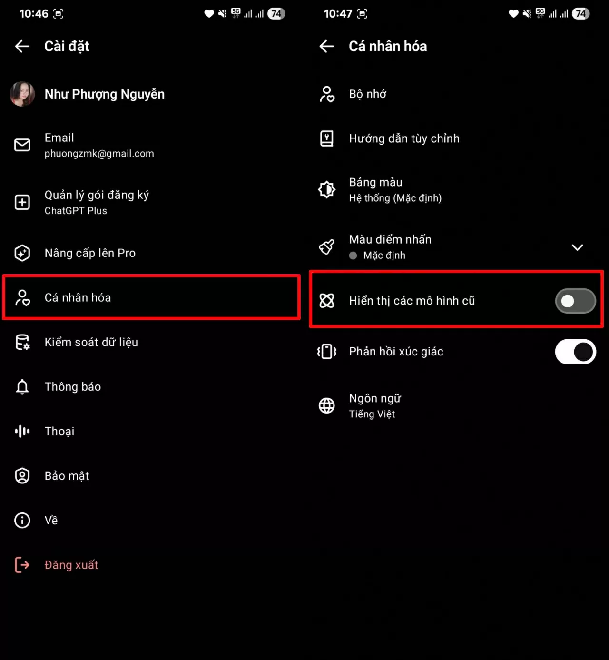609x660 pixels.
Task: Tap Nâng cấp lên Pro
Action: coord(90,253)
